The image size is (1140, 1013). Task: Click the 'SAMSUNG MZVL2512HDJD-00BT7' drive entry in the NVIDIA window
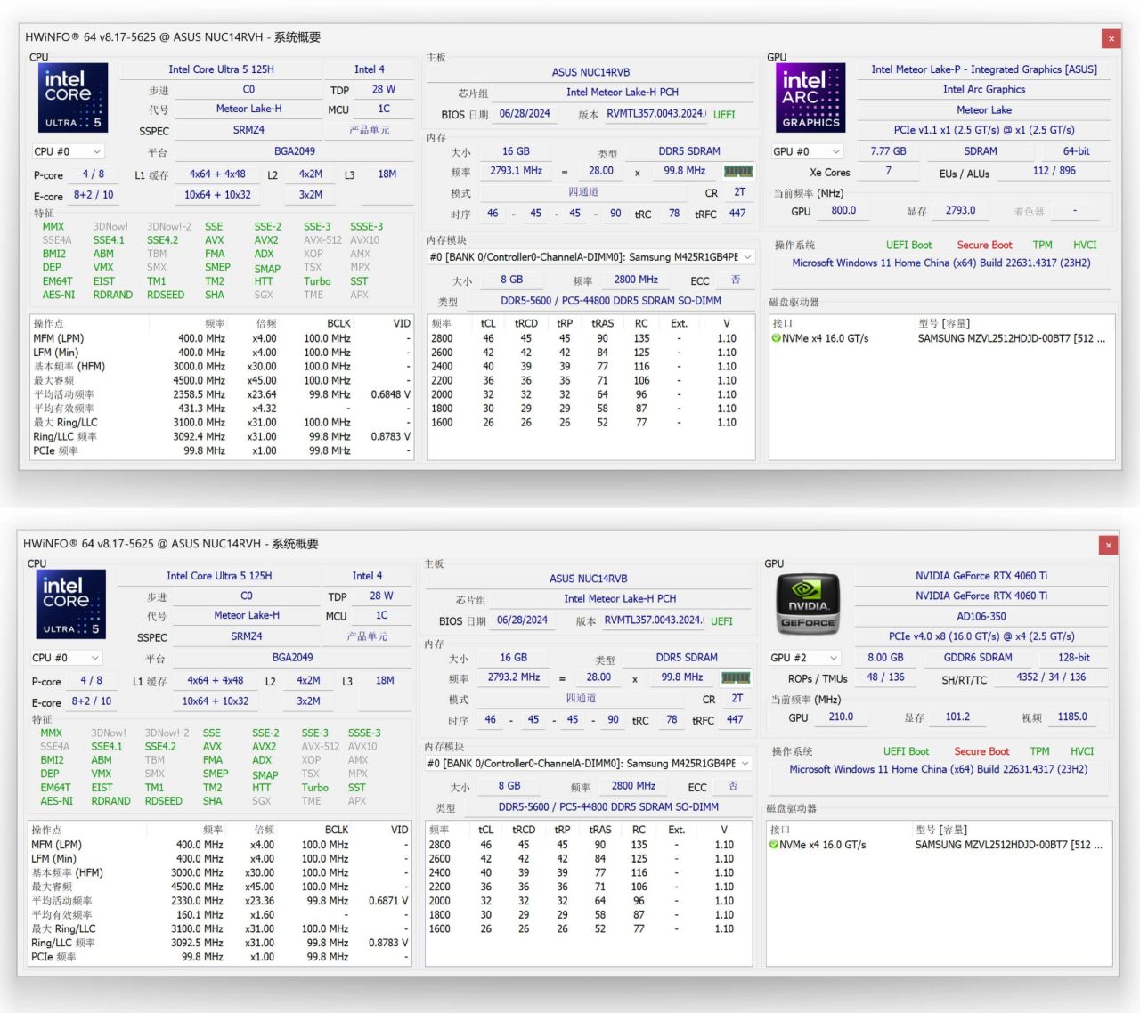pos(1008,845)
